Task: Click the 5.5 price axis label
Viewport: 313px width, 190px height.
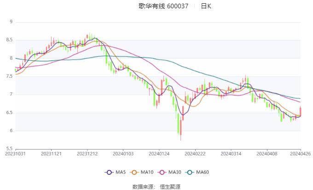Action: (9, 149)
